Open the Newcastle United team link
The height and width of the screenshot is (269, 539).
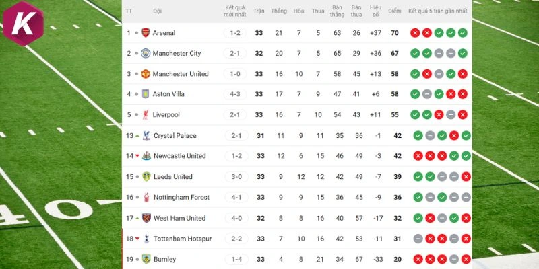click(x=179, y=156)
